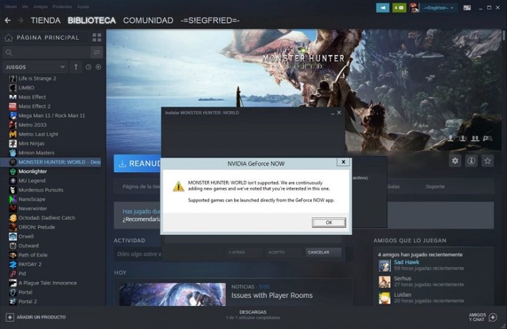507x329 pixels.
Task: Open advanced filter options icon
Action: pos(97,52)
